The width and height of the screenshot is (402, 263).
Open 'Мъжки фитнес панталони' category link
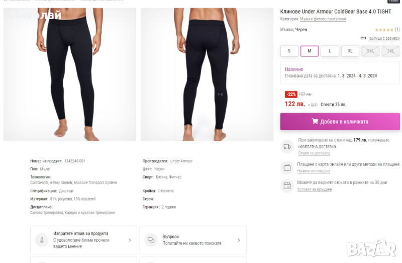323,19
